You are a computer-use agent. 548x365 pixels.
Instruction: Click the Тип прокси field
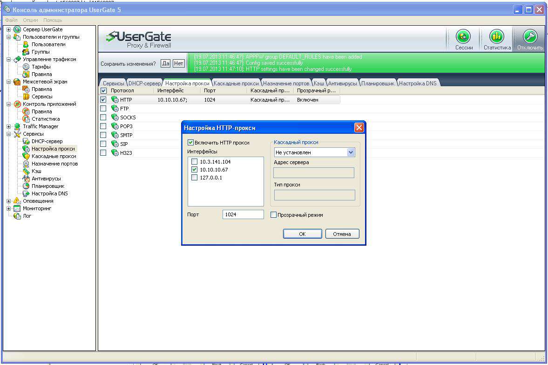click(315, 195)
